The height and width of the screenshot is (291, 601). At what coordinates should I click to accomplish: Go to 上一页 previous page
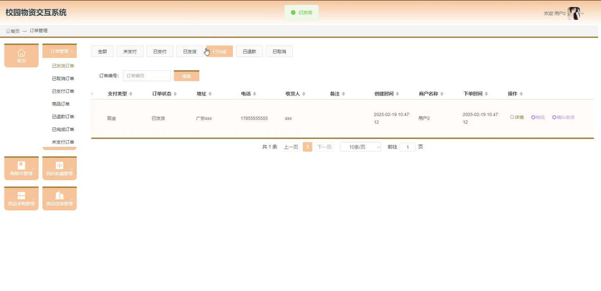click(x=291, y=147)
